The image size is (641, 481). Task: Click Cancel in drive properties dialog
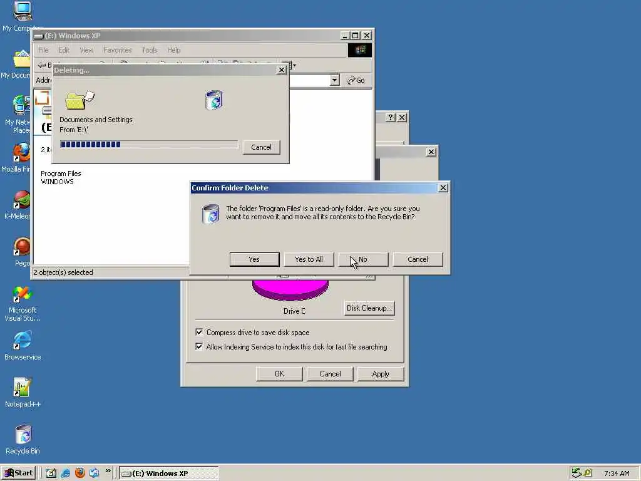click(x=330, y=374)
